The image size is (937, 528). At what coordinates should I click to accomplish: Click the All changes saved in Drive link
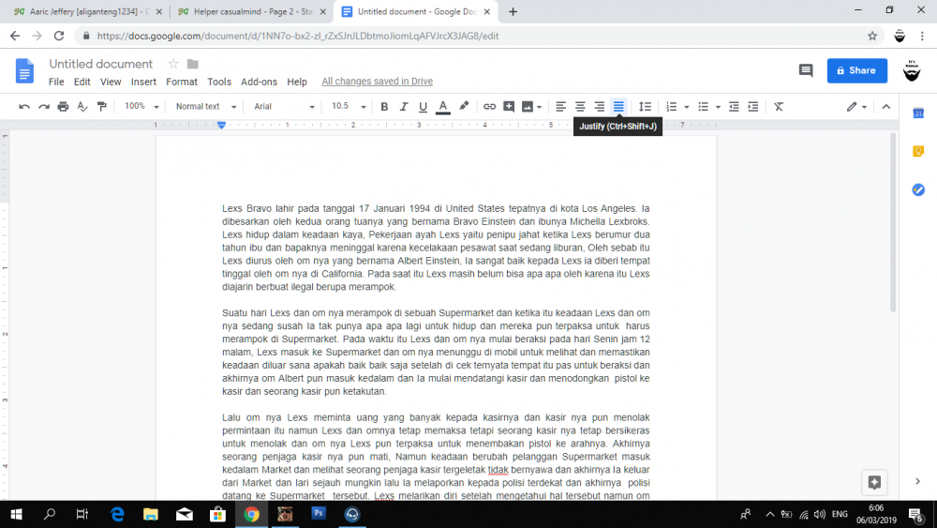377,82
